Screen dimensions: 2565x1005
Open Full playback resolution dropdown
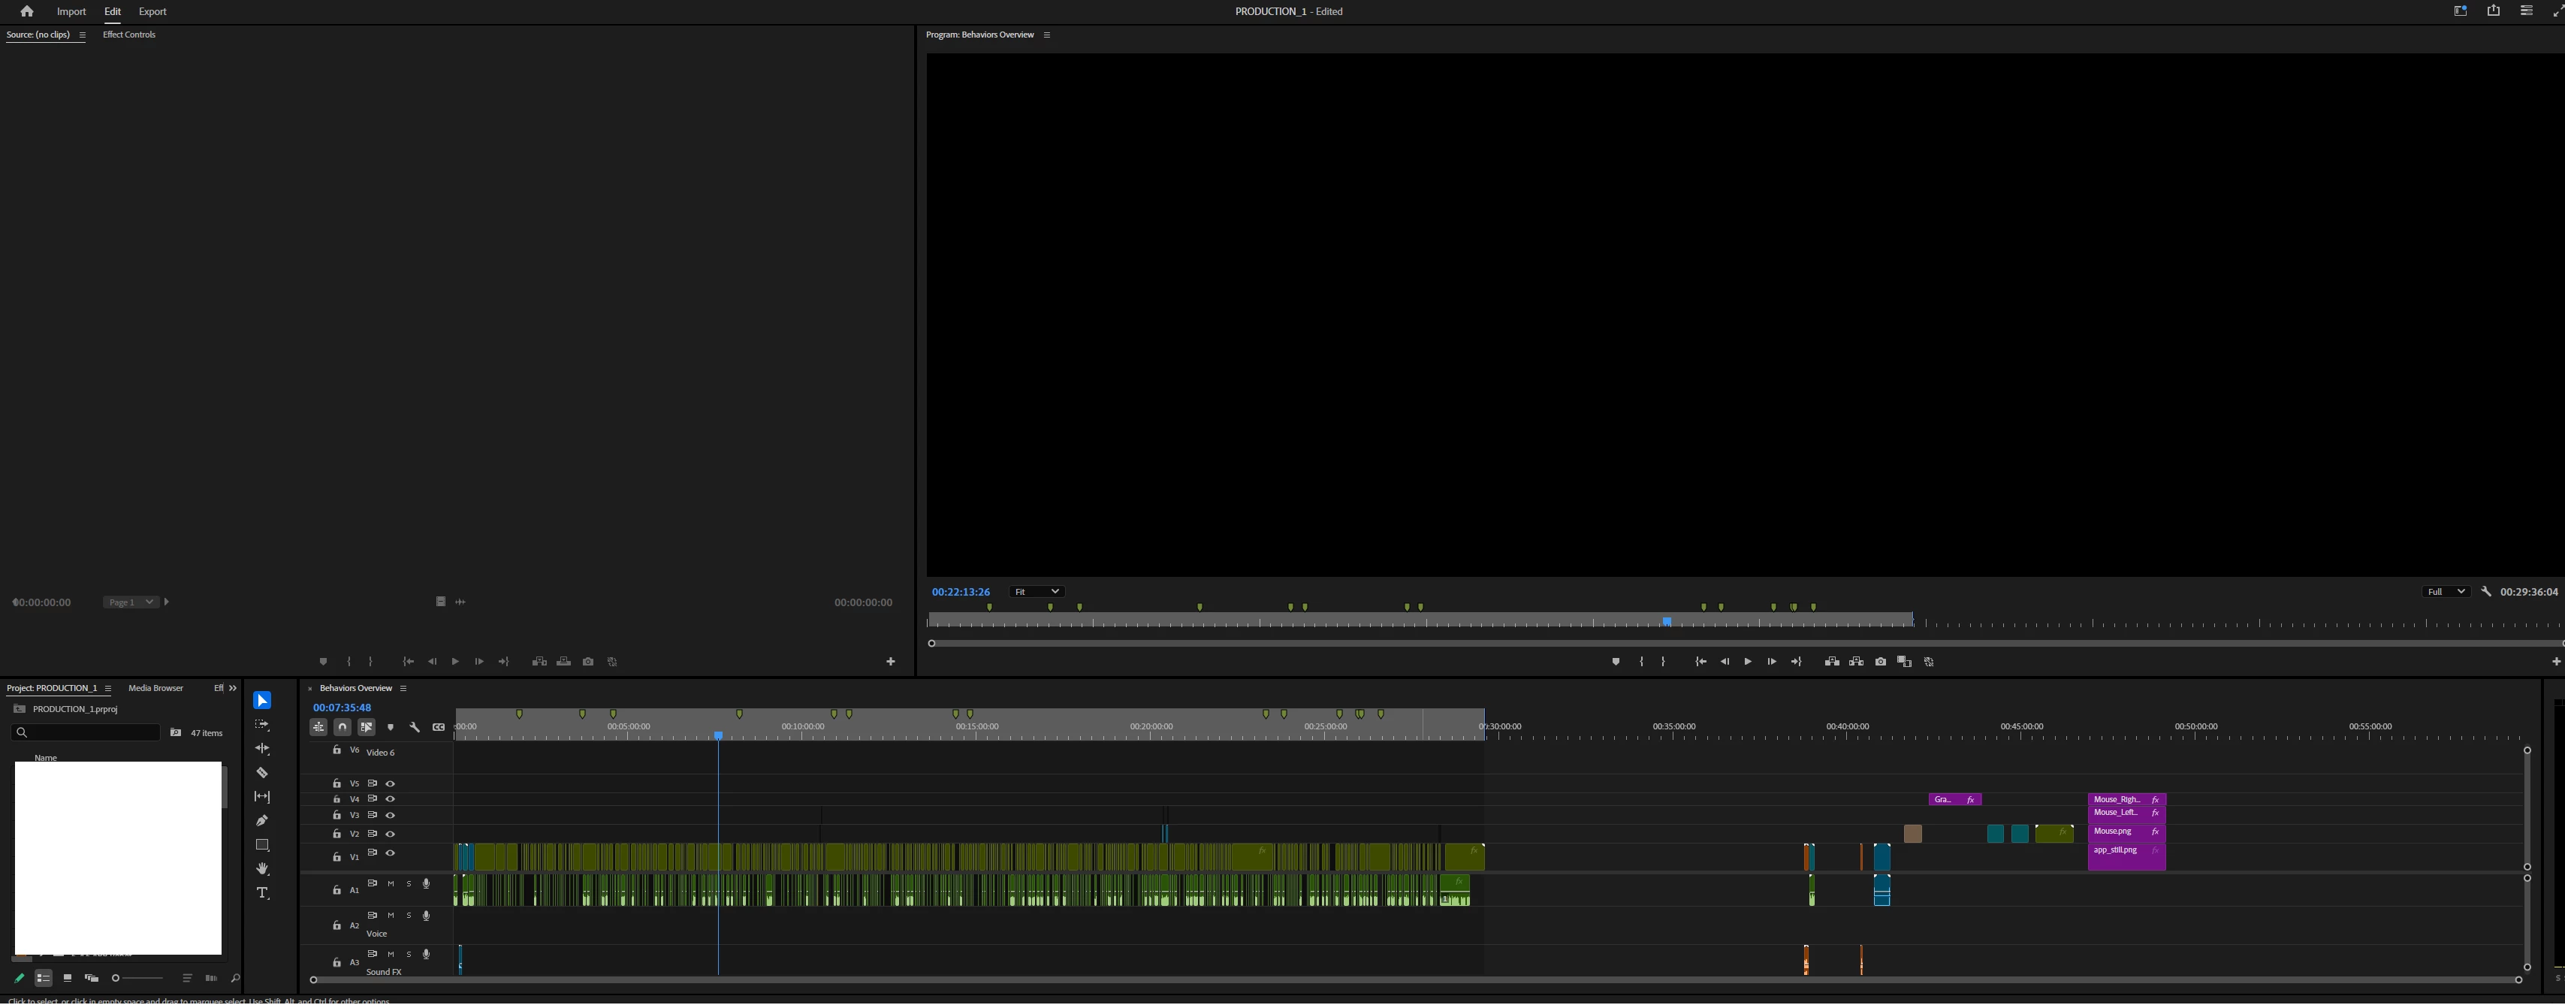tap(2445, 592)
